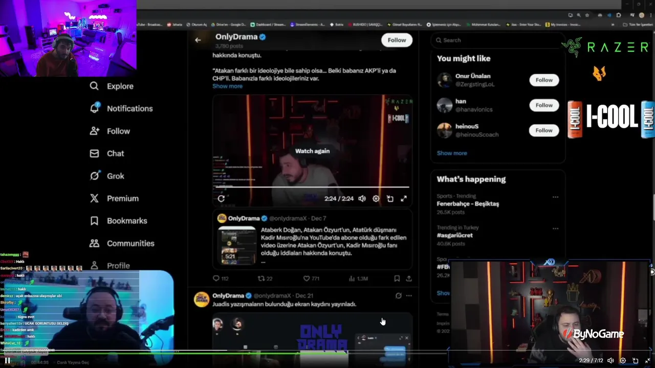This screenshot has width=655, height=368.
Task: Open Fenerbahçe - Beşiktaş trend
Action: (468, 203)
